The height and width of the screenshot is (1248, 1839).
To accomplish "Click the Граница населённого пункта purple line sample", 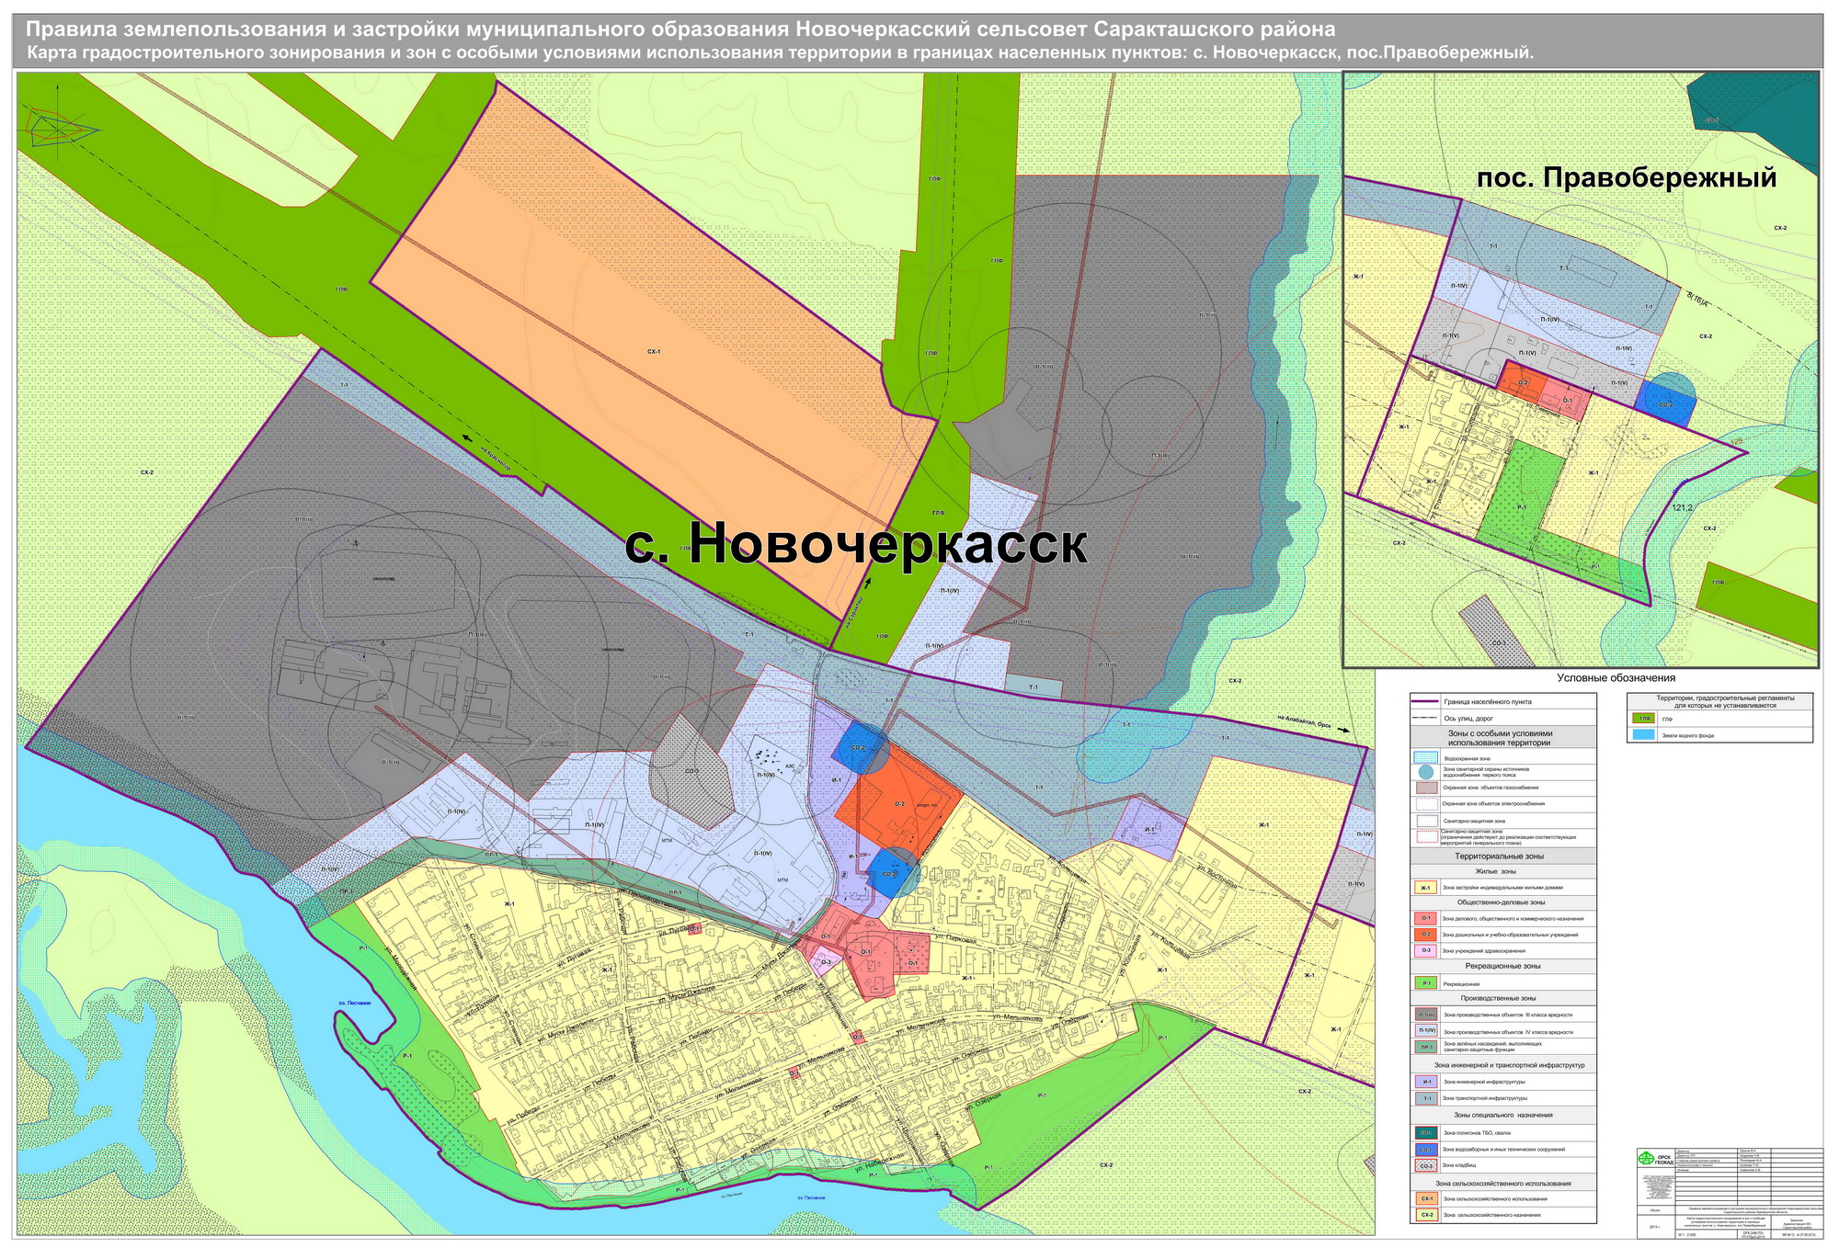I will [x=1426, y=701].
